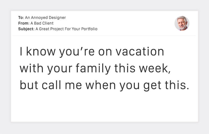Click body line "I know you're on vacation"
Screen dimensions: 209x134
click(x=92, y=52)
